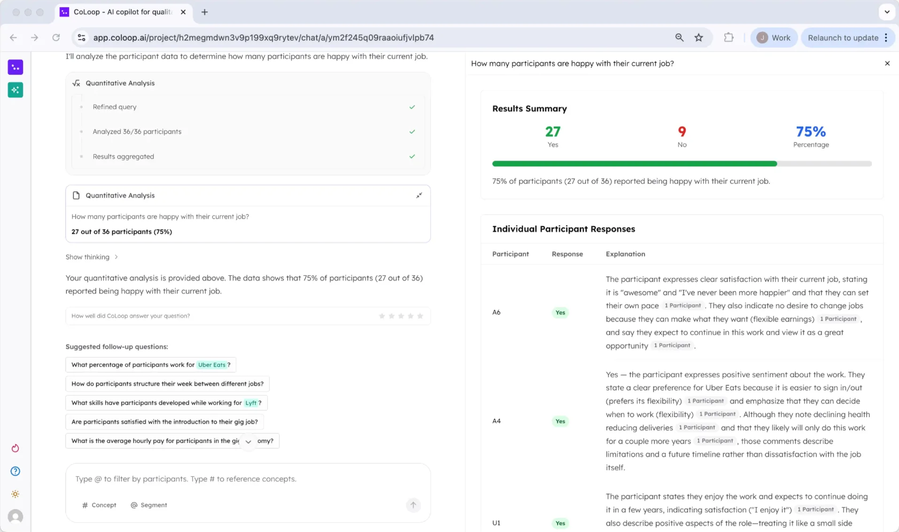Click the red refresh icon in sidebar

click(15, 448)
